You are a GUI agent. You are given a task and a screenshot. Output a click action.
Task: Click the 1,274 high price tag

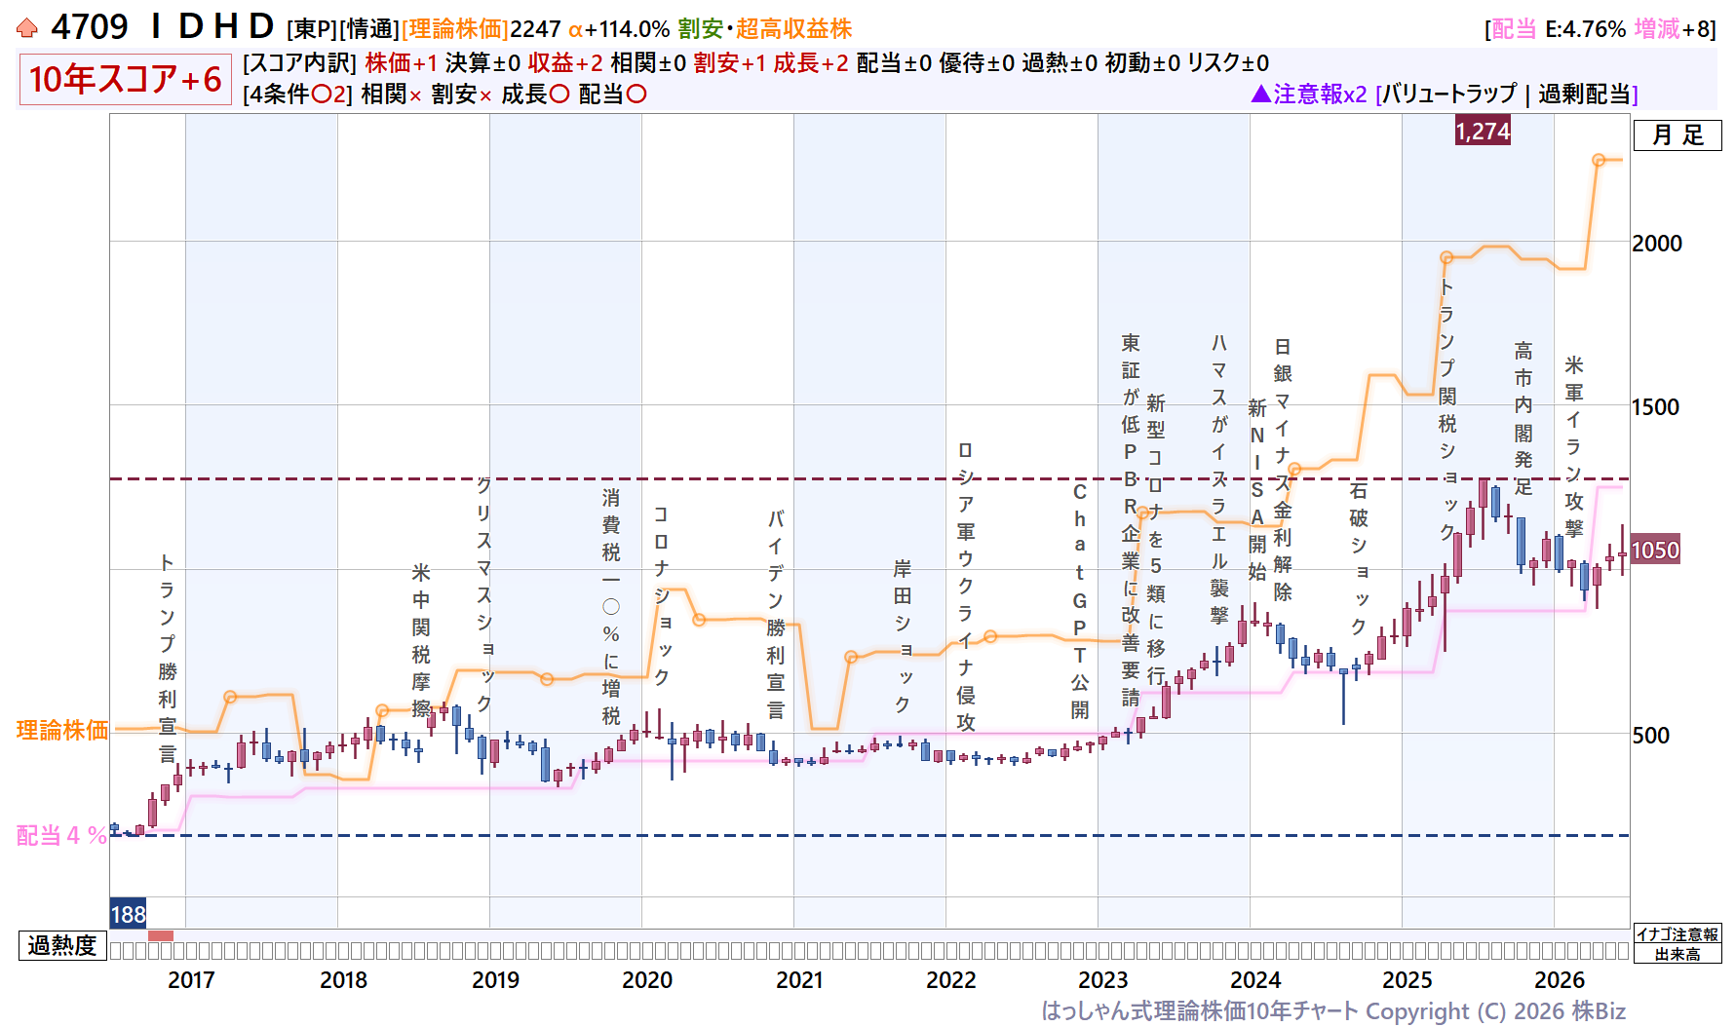pyautogui.click(x=1483, y=131)
